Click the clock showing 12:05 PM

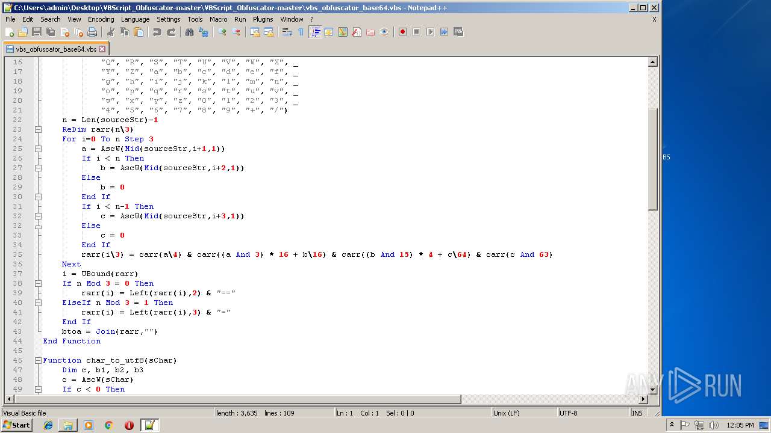[x=740, y=425]
